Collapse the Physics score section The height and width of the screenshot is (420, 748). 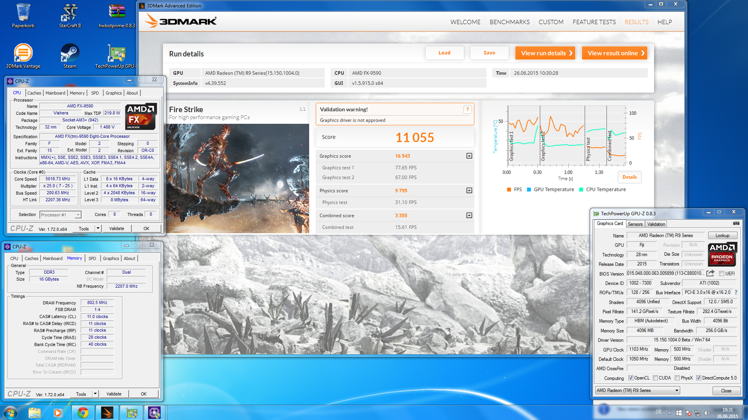click(469, 190)
